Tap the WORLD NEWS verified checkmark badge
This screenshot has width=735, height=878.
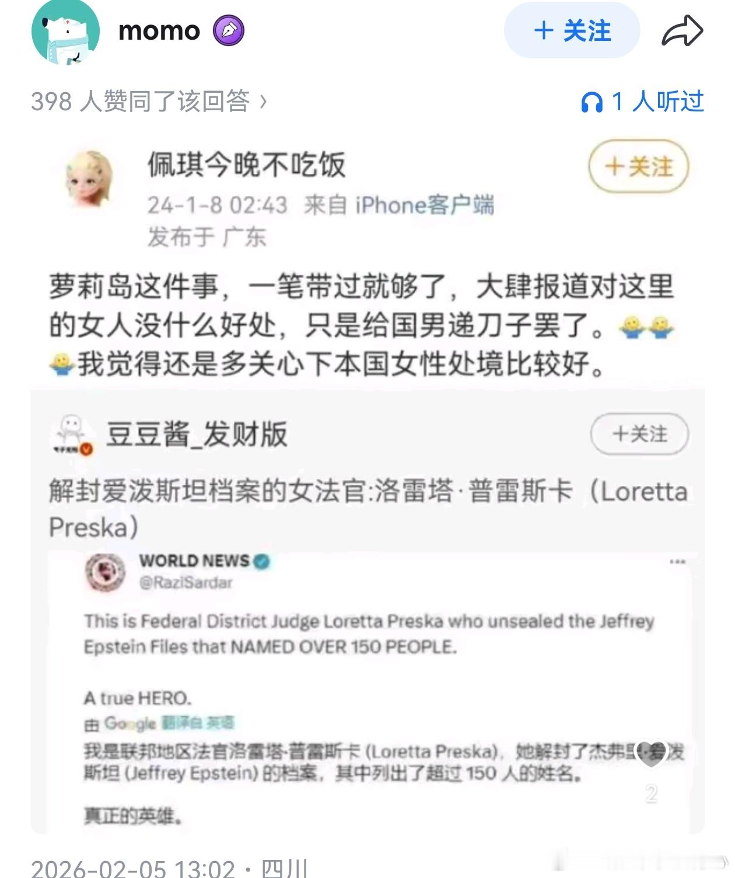[x=262, y=561]
